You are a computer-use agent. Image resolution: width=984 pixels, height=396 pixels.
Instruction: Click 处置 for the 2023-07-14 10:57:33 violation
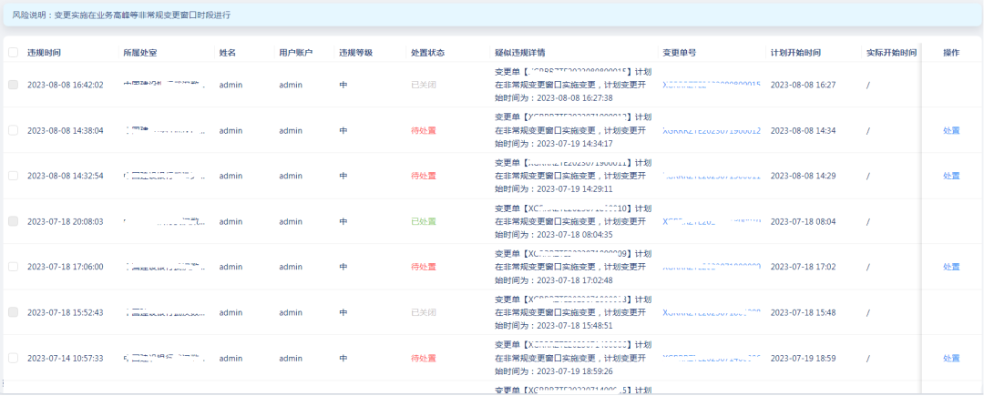[x=951, y=359]
